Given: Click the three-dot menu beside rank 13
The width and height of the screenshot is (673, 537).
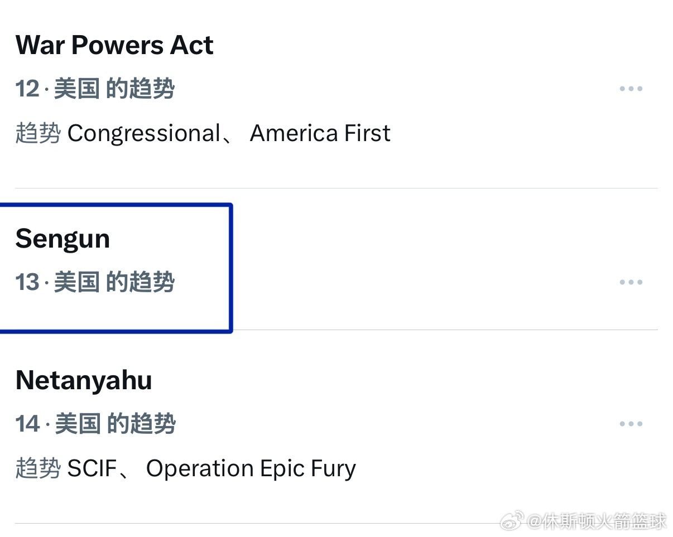Looking at the screenshot, I should point(631,282).
